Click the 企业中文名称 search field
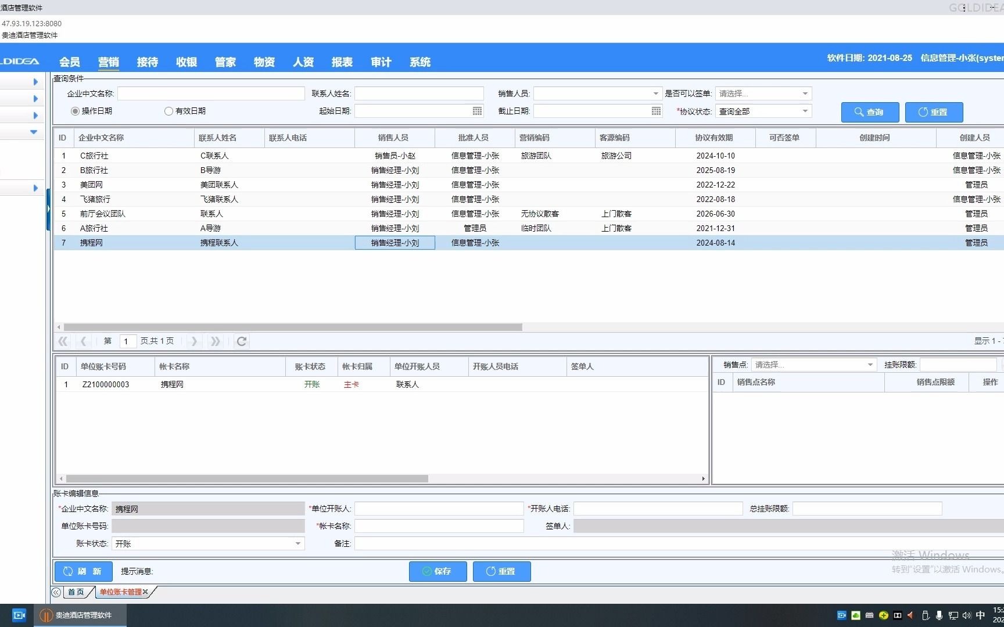 pyautogui.click(x=211, y=93)
